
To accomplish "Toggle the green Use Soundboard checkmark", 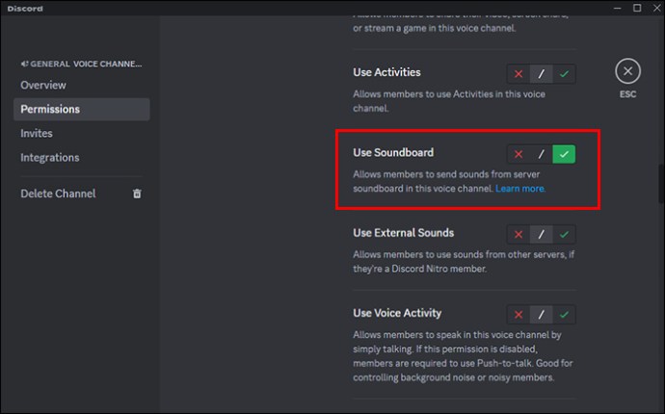I will pos(564,154).
